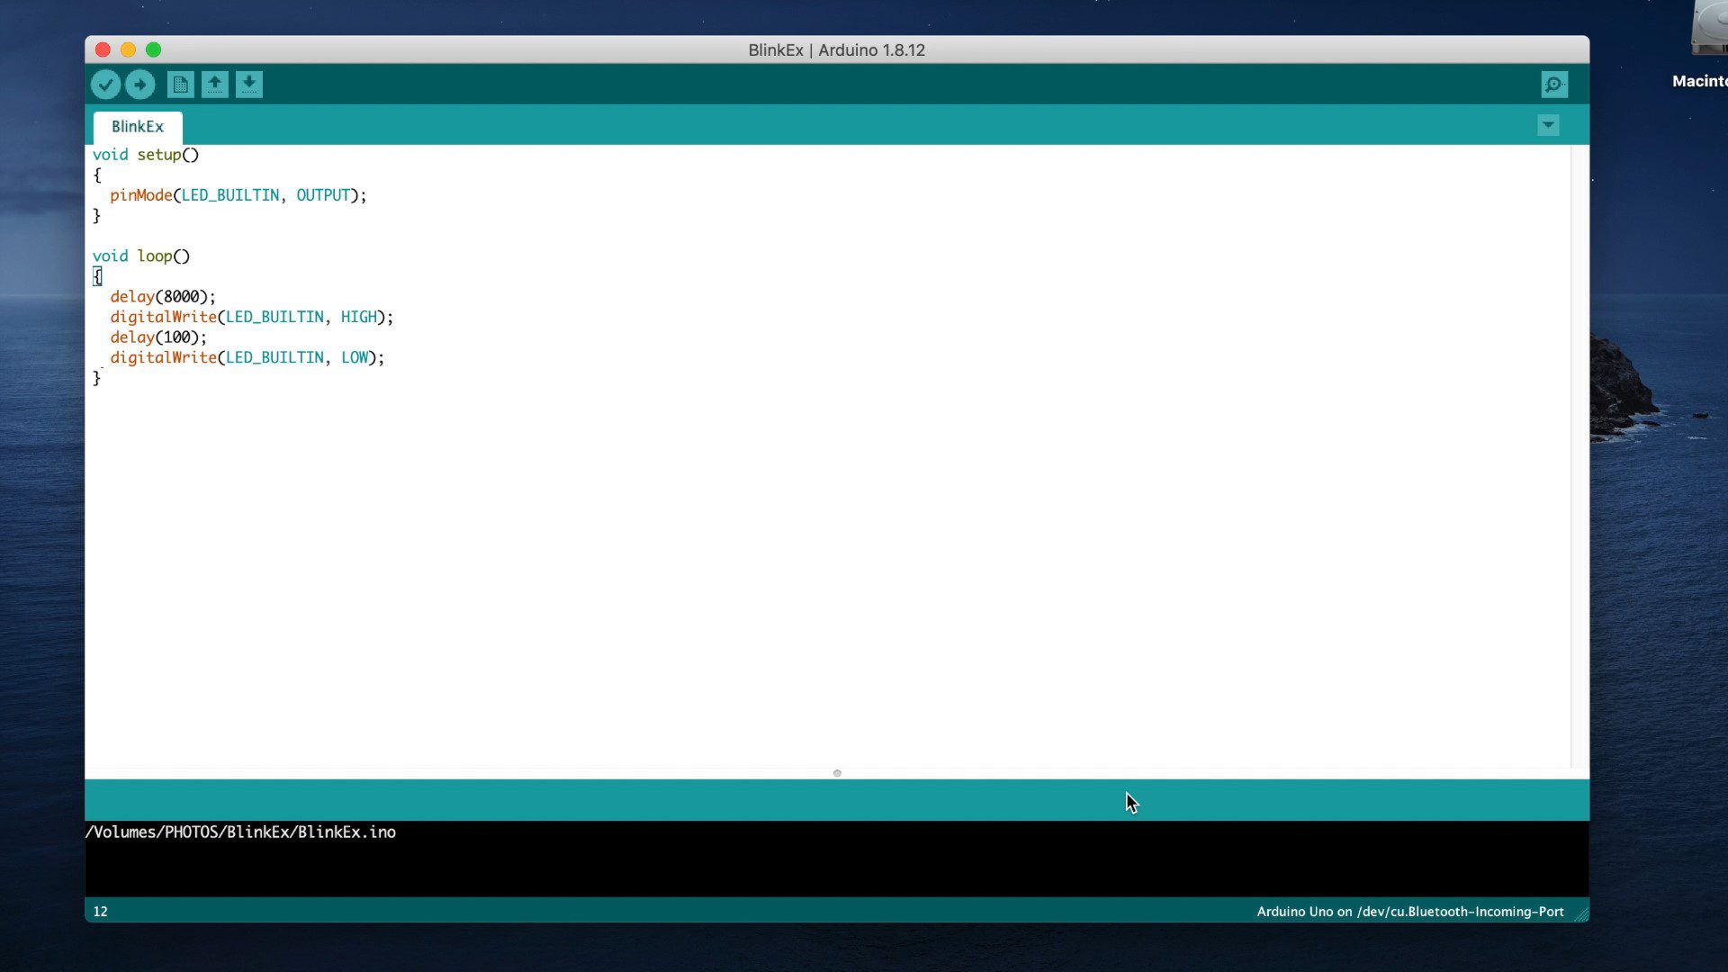The image size is (1728, 972).
Task: Open a sketch using the up-arrow icon
Action: [x=214, y=85]
